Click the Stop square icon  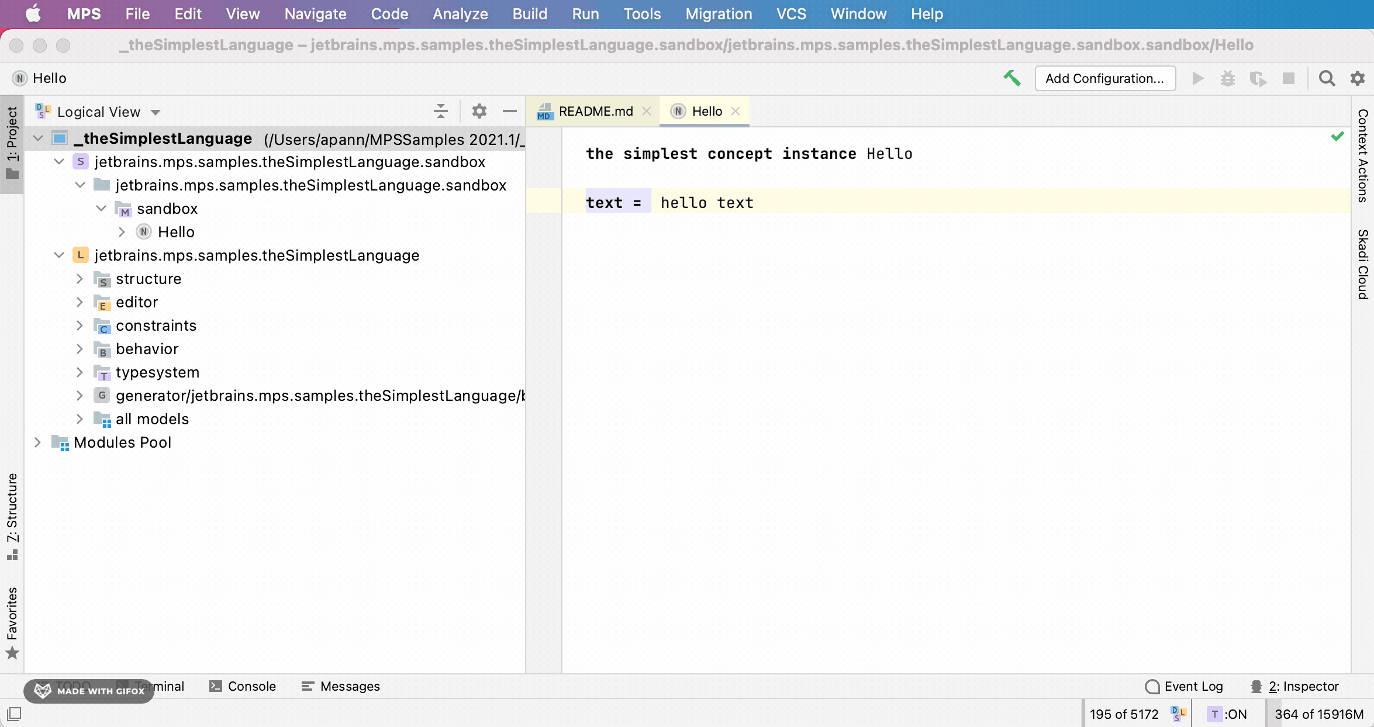tap(1288, 78)
